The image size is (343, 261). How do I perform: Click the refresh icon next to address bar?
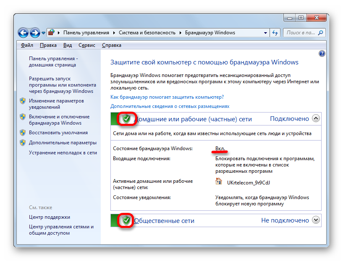pyautogui.click(x=275, y=33)
